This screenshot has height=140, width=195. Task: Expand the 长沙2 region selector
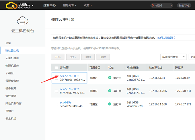click(162, 5)
